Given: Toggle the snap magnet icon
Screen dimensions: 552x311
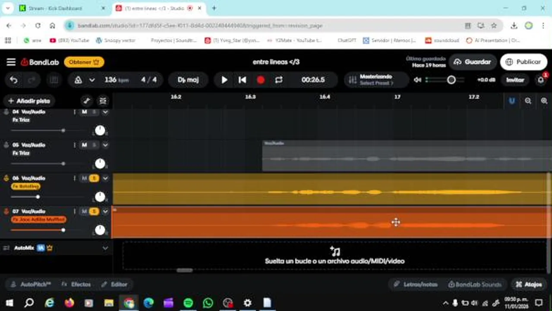Looking at the screenshot, I should click(512, 101).
